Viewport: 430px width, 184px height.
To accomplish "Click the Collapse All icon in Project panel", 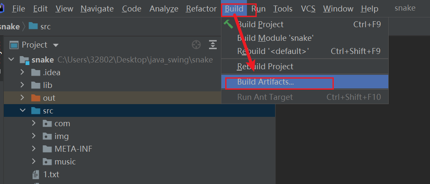I will click(x=213, y=45).
